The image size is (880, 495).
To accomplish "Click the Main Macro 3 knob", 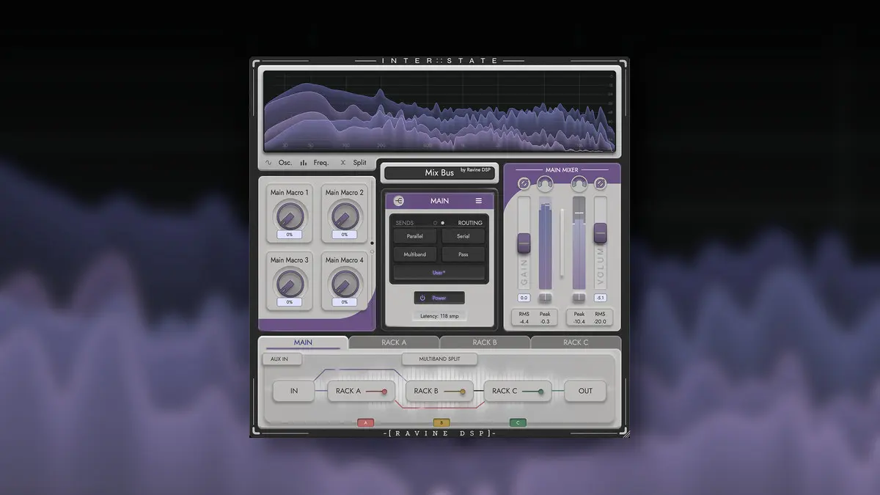I will (x=290, y=283).
